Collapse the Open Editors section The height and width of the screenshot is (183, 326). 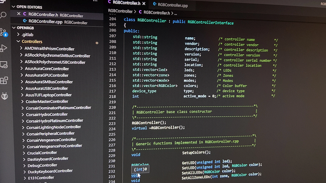coord(14,7)
